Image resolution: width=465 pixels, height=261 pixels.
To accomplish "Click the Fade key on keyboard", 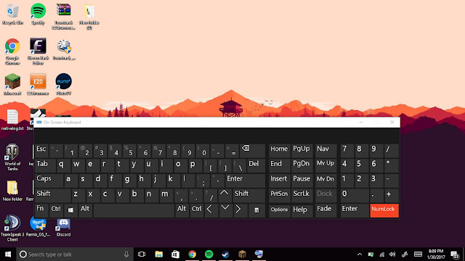I will [325, 210].
